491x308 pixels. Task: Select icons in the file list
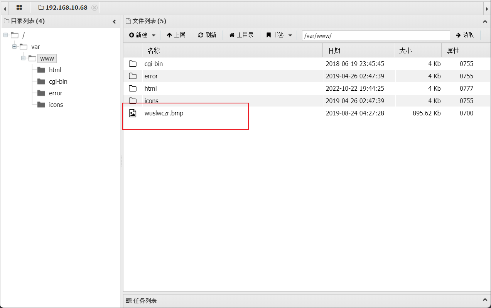[x=152, y=101]
